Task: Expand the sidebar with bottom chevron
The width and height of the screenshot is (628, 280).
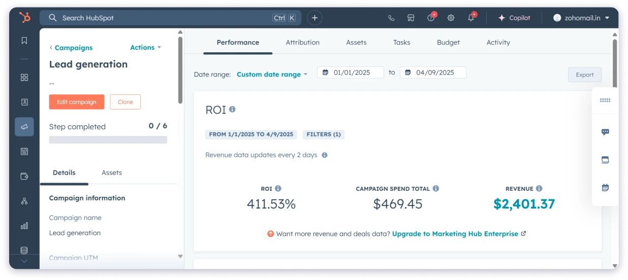Action: 24,261
